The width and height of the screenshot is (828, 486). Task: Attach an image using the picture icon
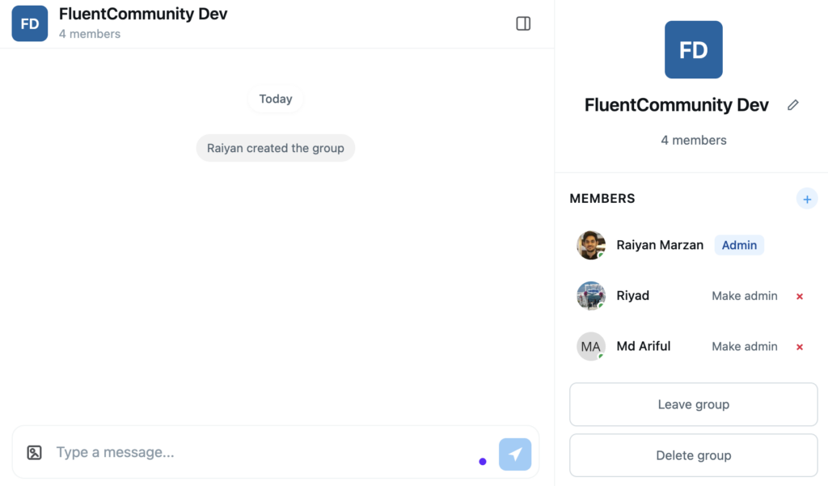[x=34, y=453]
